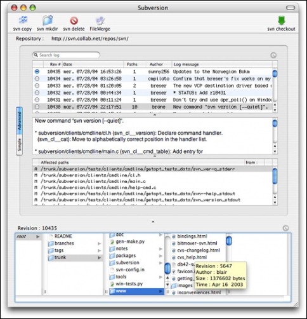The image size is (307, 319).
Task: Expand the packages folder arrow
Action: coord(160,255)
